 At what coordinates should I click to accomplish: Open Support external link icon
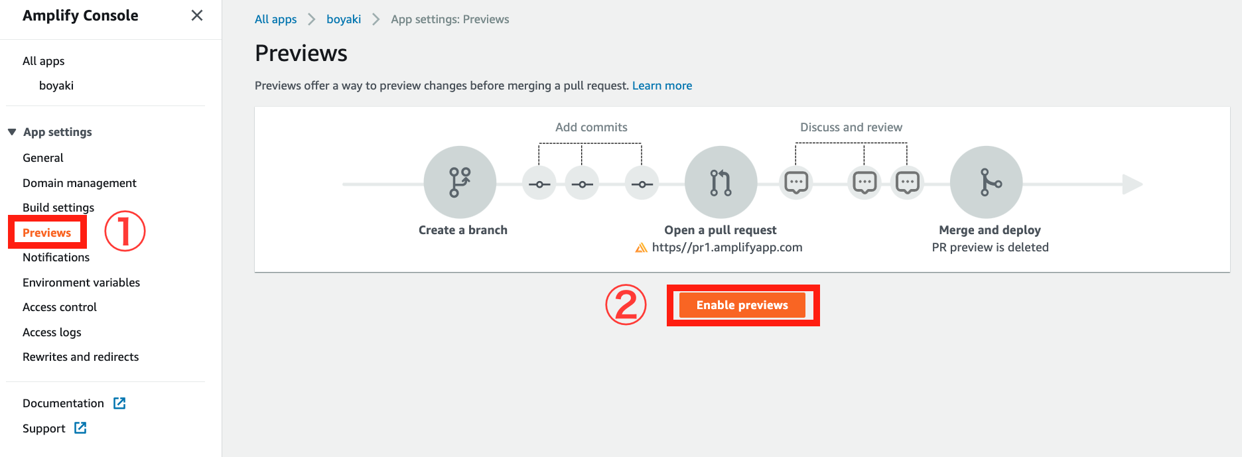[x=80, y=428]
